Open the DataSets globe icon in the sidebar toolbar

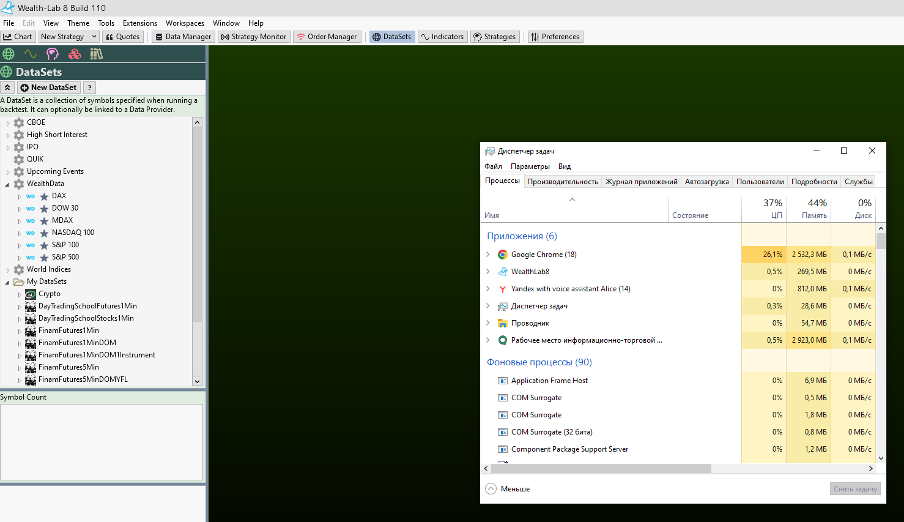(9, 54)
